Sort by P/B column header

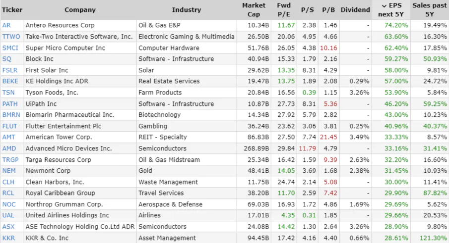[x=328, y=10]
